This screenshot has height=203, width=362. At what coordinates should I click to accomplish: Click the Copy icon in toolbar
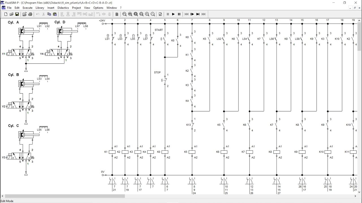(49, 14)
